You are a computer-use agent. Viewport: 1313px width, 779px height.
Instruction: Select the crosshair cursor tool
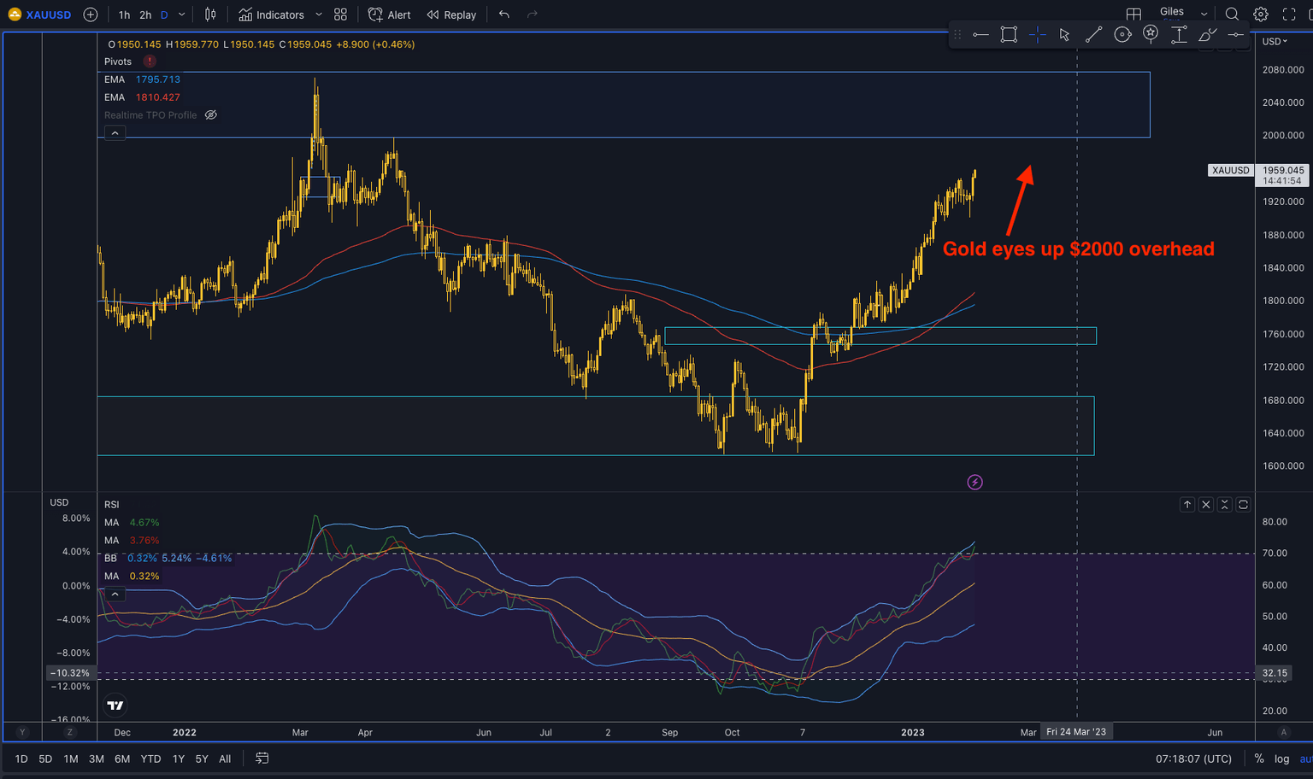pos(1037,34)
